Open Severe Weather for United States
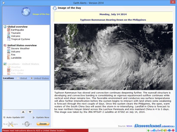The image size is (177, 132). (20, 48)
